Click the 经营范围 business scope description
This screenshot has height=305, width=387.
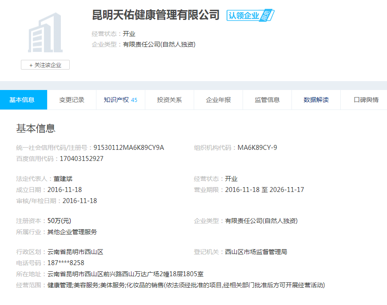pyautogui.click(x=186, y=285)
